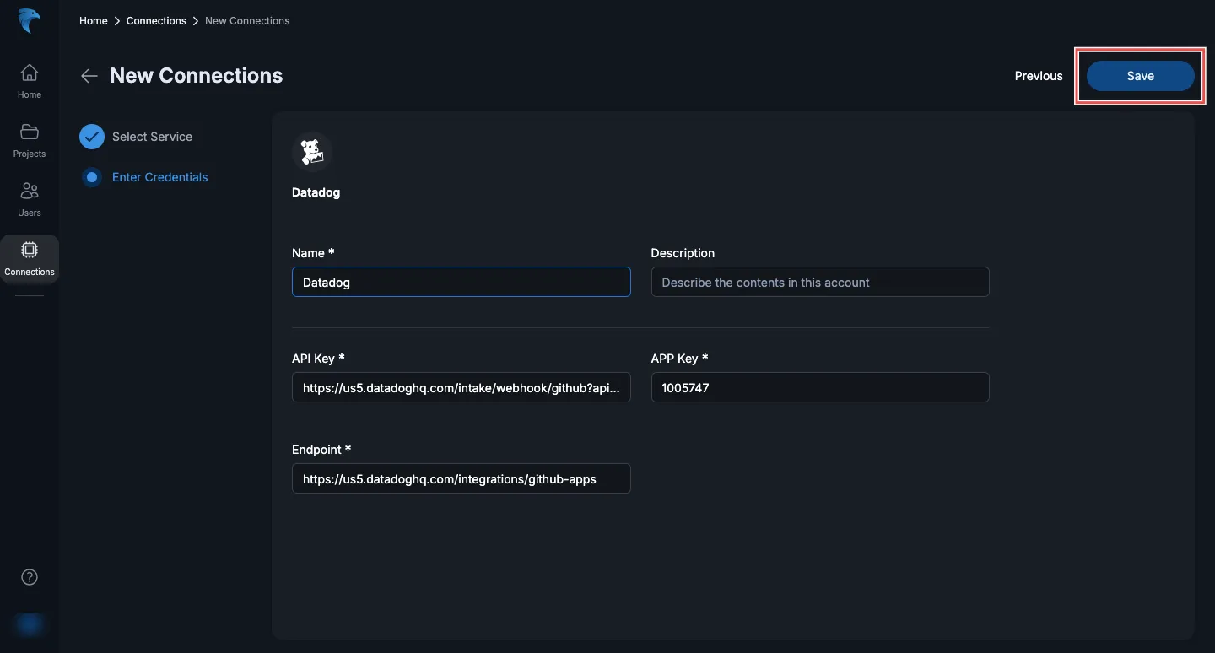Open the Connections breadcrumb link
This screenshot has width=1215, height=653.
click(156, 21)
